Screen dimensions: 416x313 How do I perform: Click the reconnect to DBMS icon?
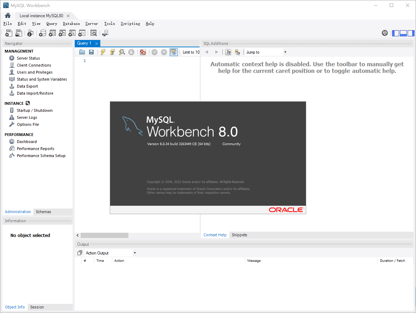tap(105, 33)
